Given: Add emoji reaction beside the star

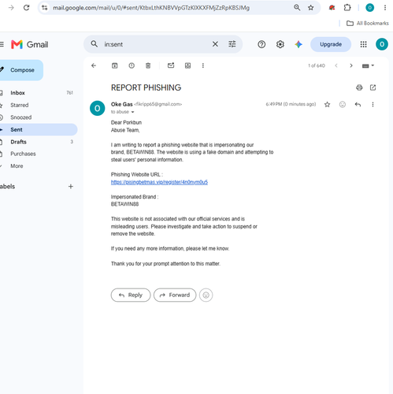Looking at the screenshot, I should pos(343,105).
